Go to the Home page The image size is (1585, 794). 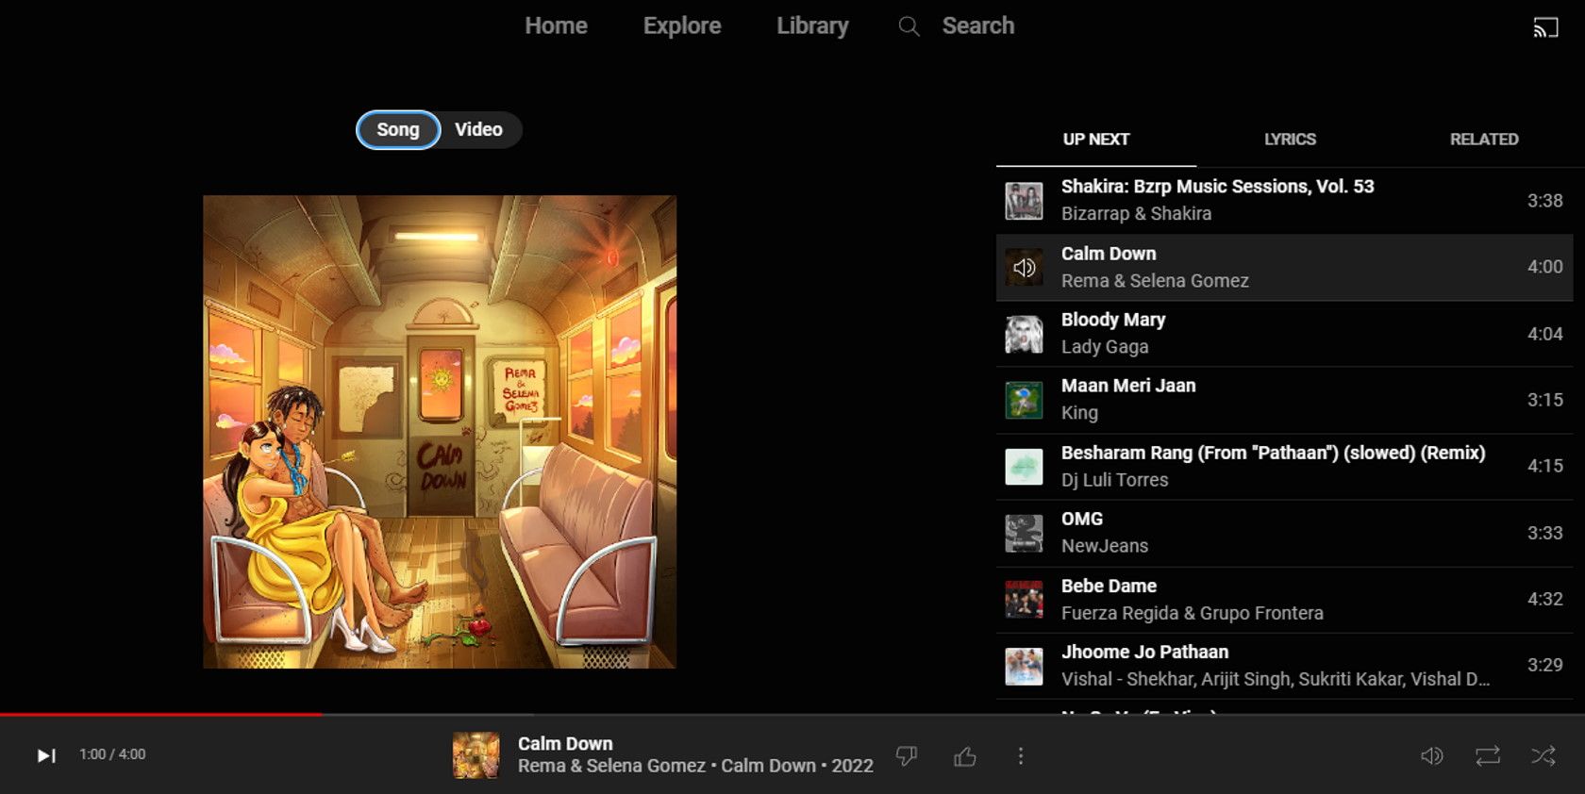557,26
